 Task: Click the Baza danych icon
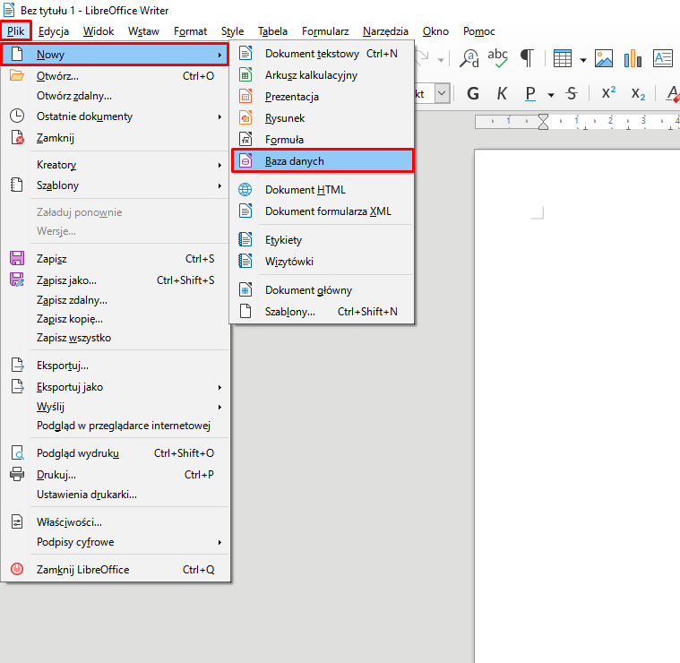point(245,161)
